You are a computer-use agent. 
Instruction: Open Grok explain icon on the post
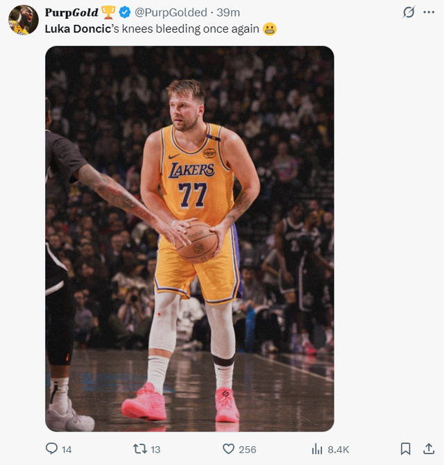(409, 12)
